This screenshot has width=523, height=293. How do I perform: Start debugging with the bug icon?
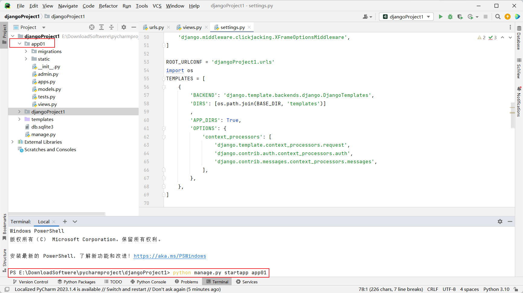coord(450,17)
